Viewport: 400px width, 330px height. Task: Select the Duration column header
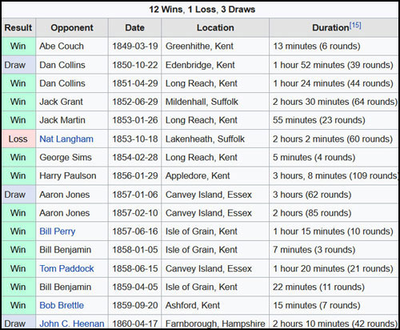click(x=334, y=27)
